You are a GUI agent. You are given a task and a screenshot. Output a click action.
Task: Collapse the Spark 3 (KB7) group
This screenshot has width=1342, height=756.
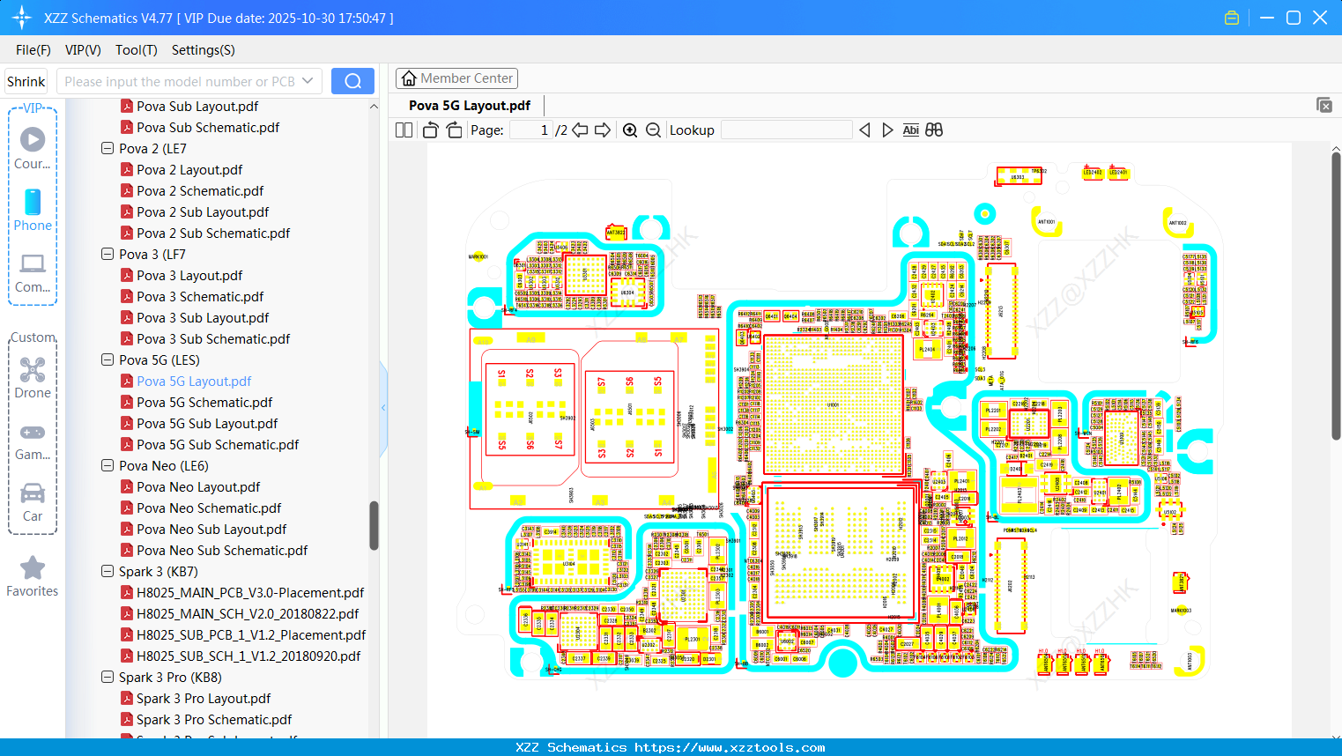(x=107, y=571)
